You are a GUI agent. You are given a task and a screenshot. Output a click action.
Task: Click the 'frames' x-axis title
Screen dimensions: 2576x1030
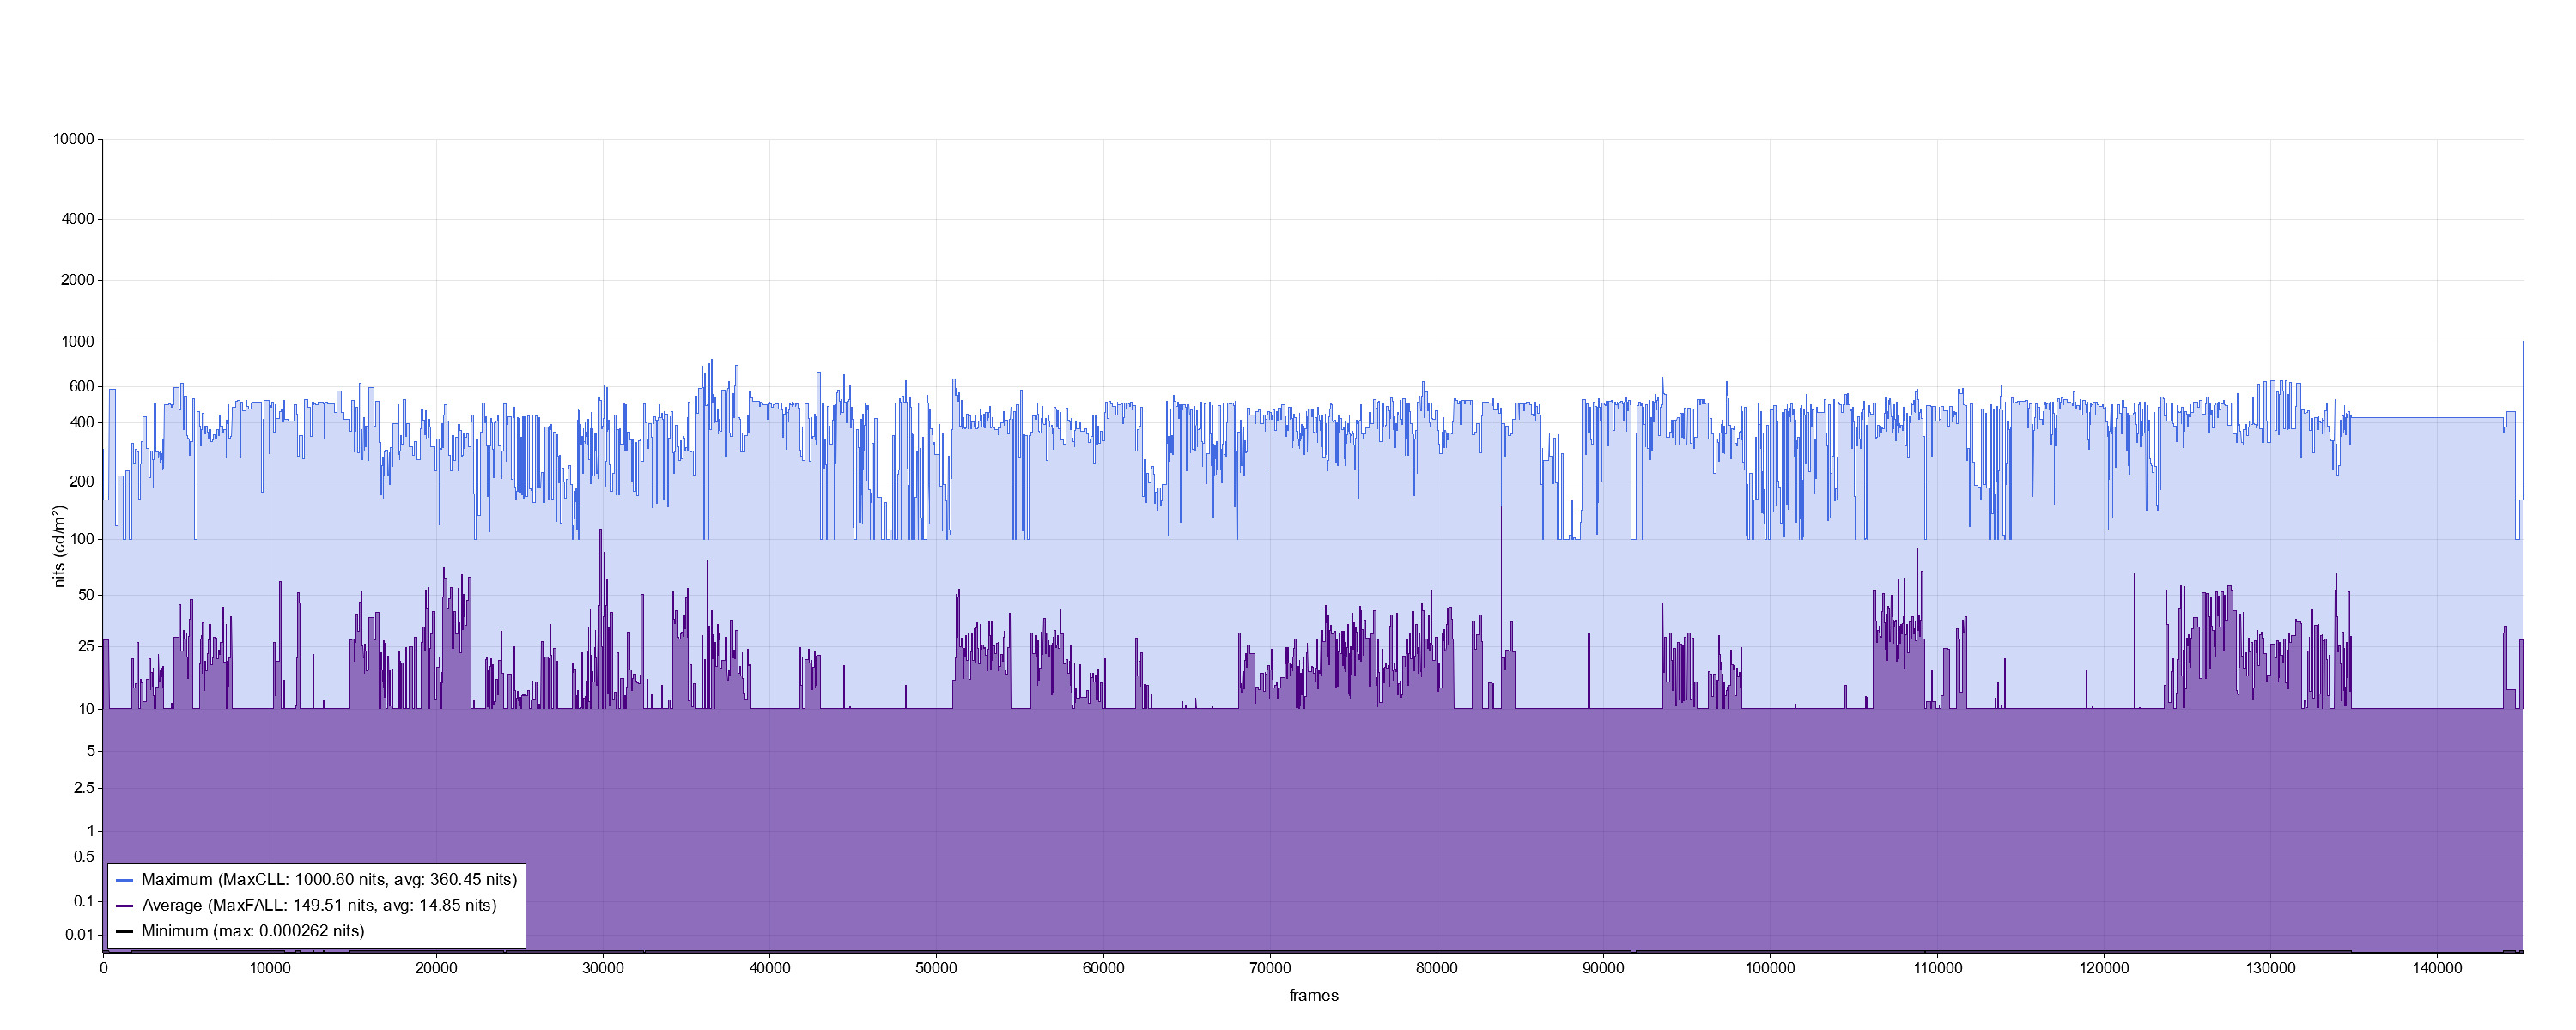(1313, 996)
